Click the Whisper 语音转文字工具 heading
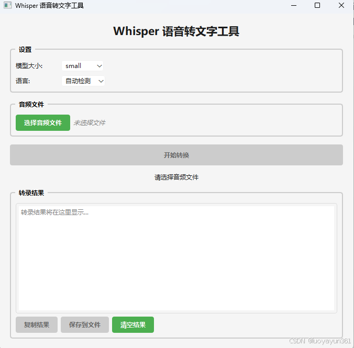Viewport: 354px width, 348px height. pos(176,31)
